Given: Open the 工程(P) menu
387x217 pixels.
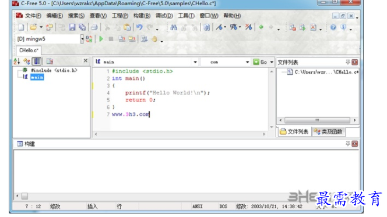Looking at the screenshot, I should [x=120, y=16].
